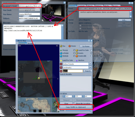Screen dimensions: 135x117
Task: Click the Show Destination button
Action: 83,100
